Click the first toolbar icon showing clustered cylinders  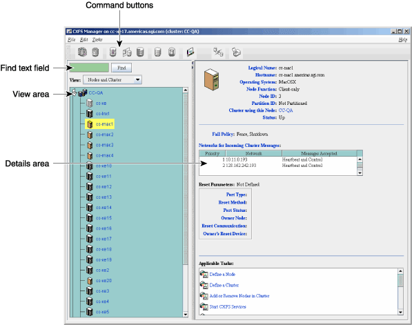pos(82,52)
